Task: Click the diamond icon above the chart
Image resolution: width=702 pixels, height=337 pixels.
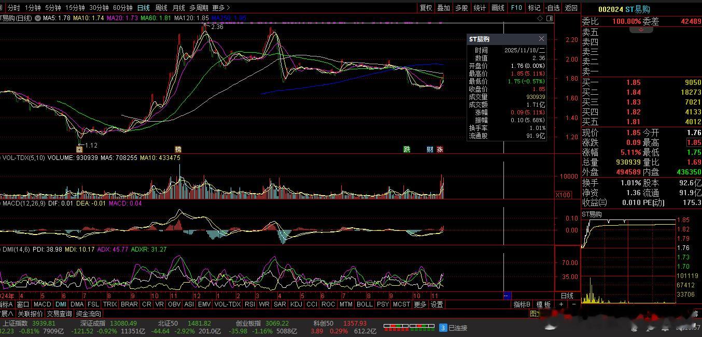Action: [540, 18]
